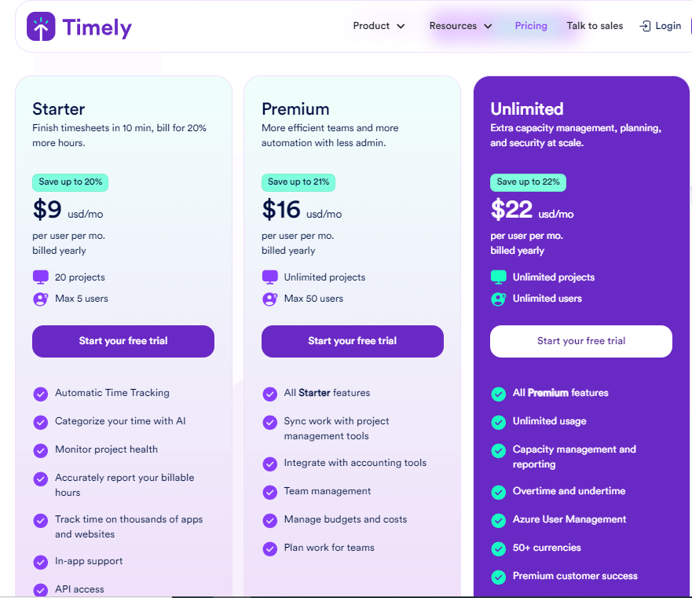692x598 pixels.
Task: Click the monitor icon beside Unlimited projects in Premium
Action: click(269, 277)
